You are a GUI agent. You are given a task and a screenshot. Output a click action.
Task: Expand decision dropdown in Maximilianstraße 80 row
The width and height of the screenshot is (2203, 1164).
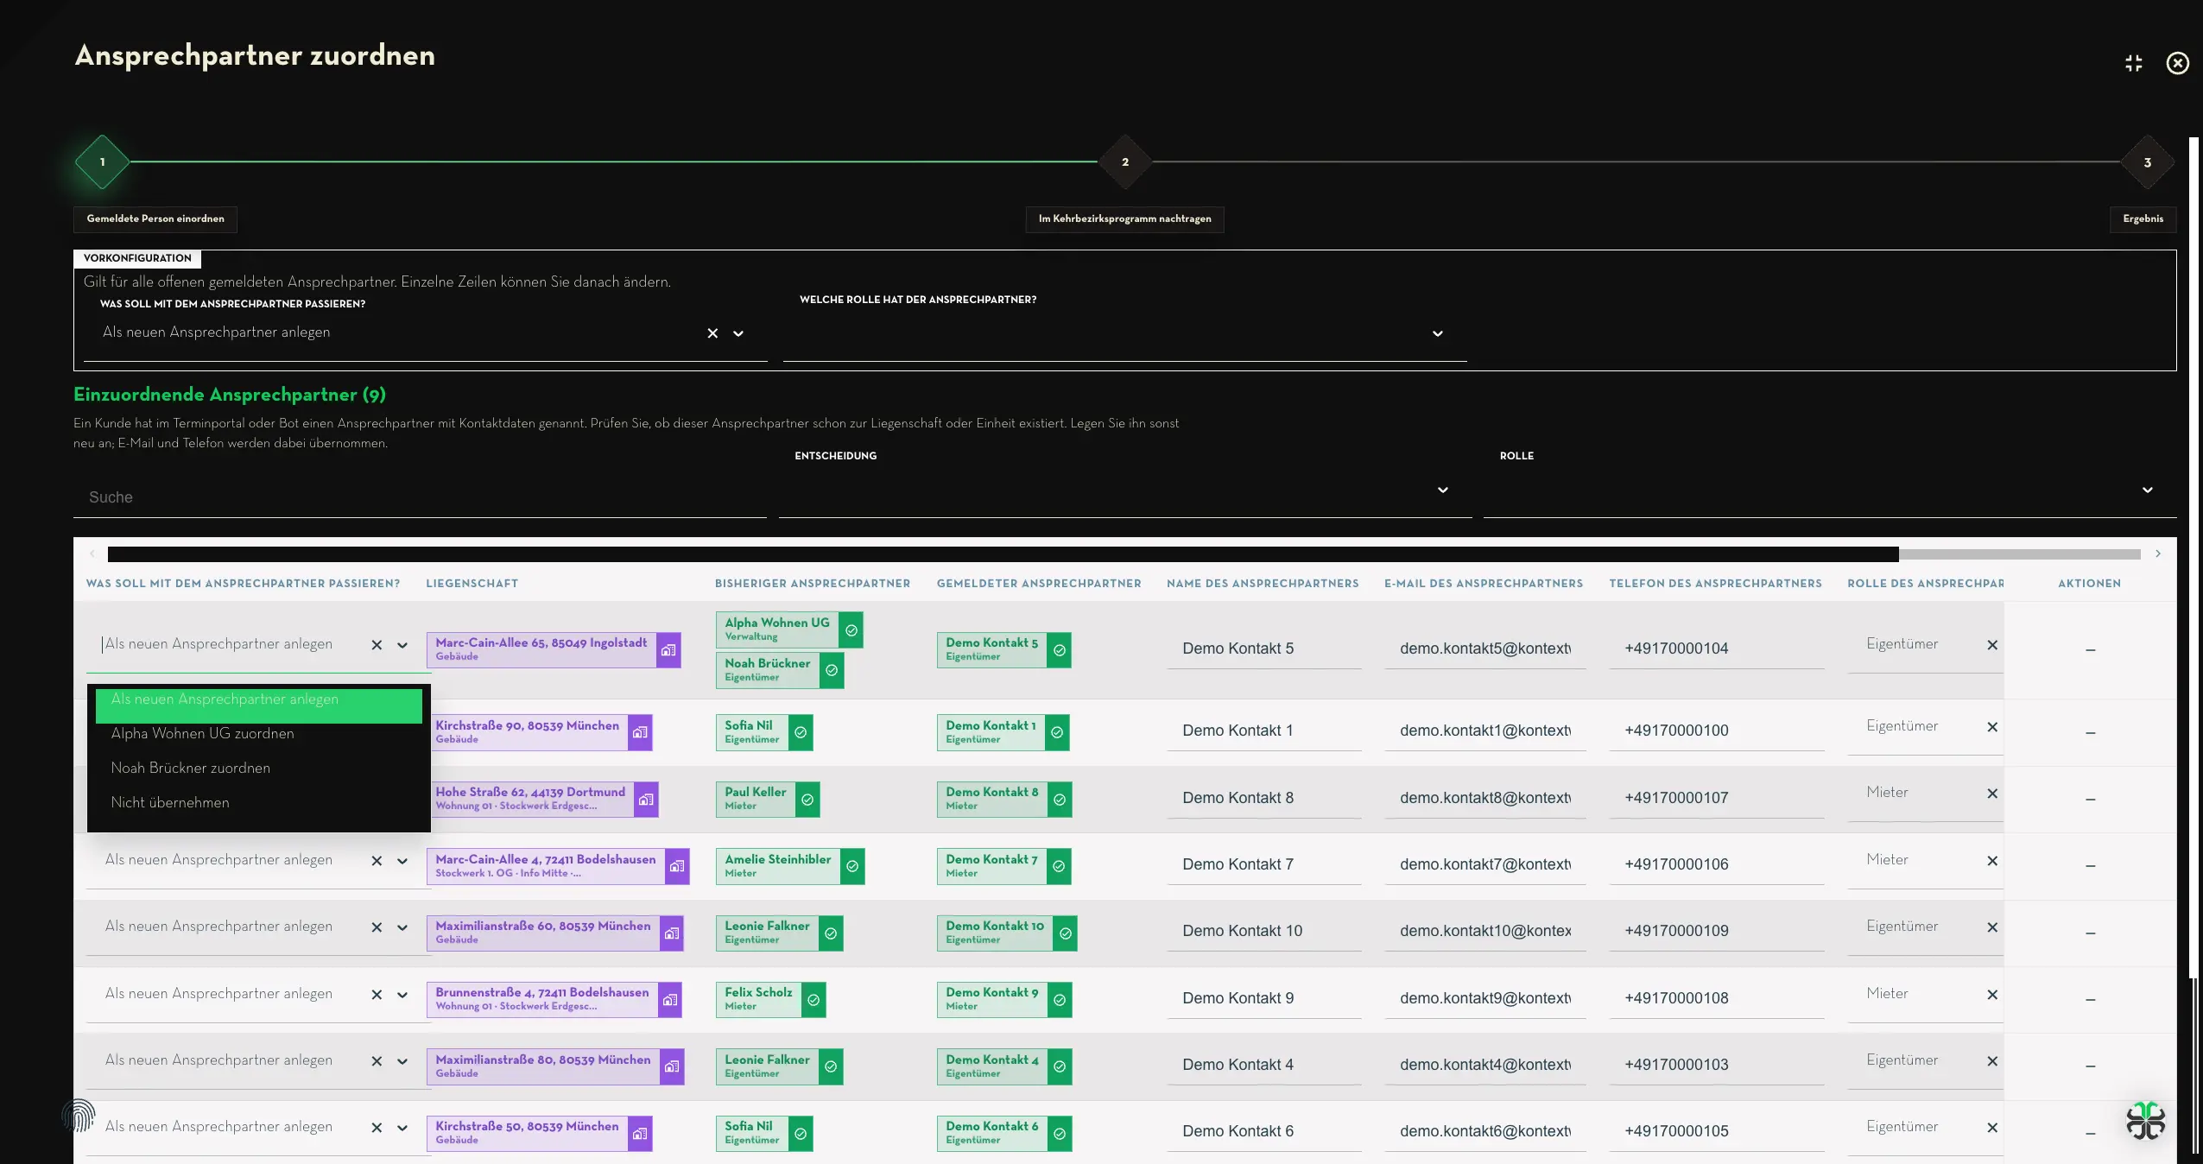(x=402, y=1061)
